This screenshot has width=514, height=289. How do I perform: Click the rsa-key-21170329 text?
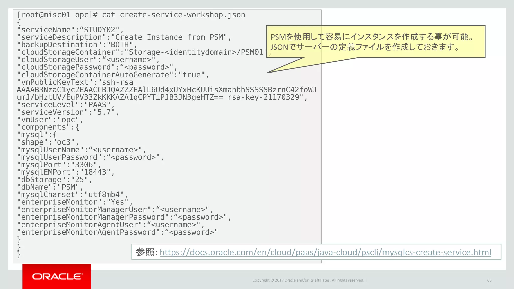(x=264, y=97)
